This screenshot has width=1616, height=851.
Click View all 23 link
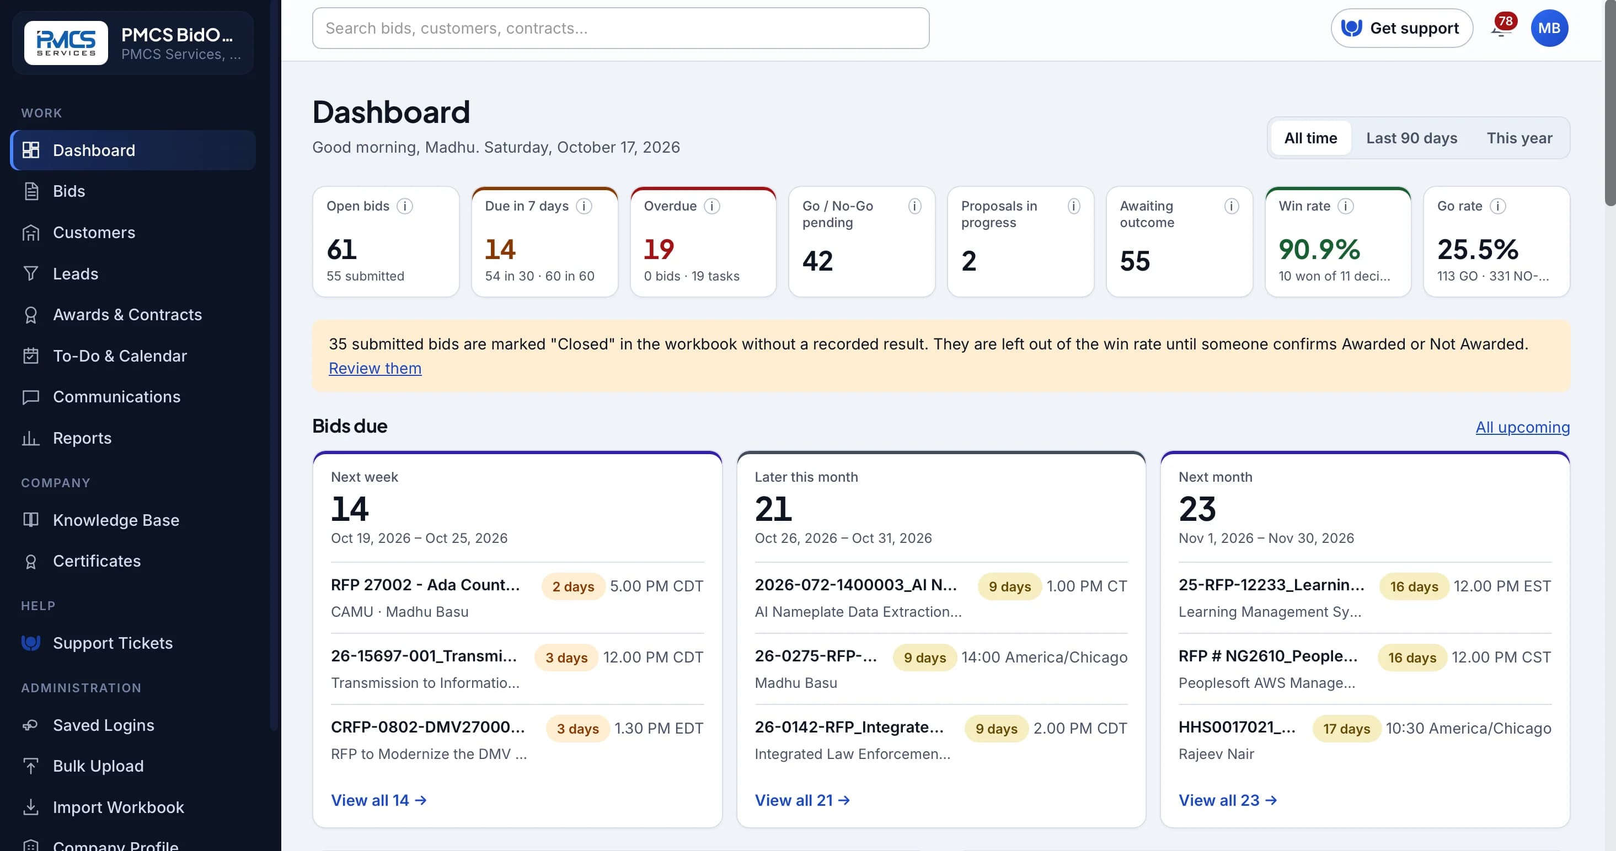coord(1228,801)
